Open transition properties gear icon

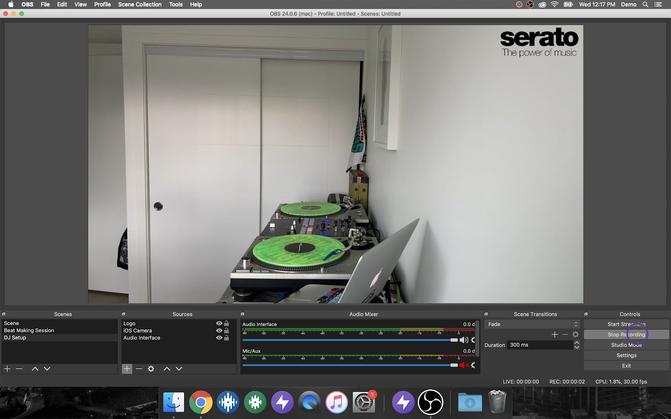coord(575,334)
